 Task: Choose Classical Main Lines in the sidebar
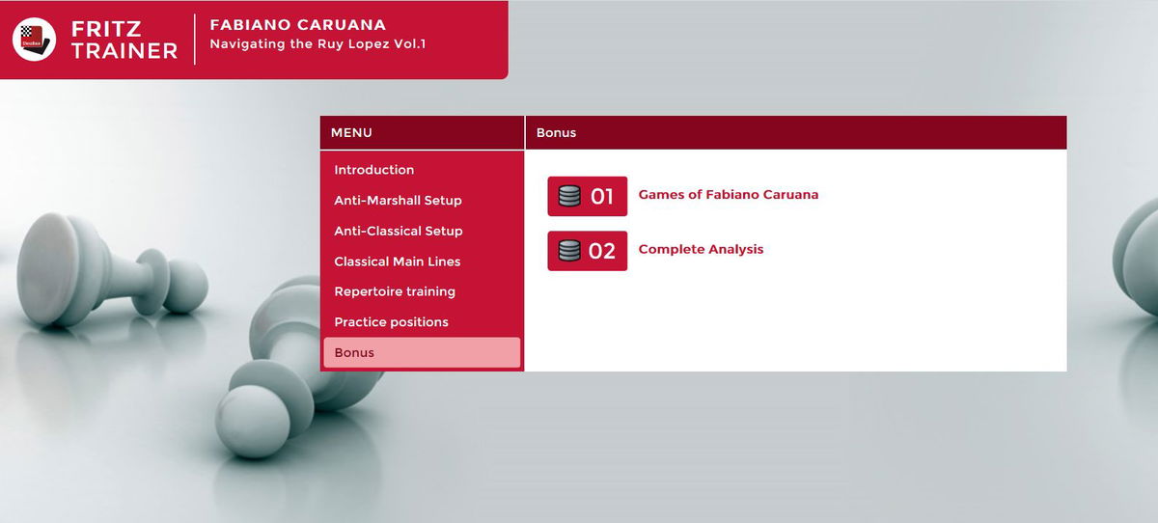tap(397, 261)
